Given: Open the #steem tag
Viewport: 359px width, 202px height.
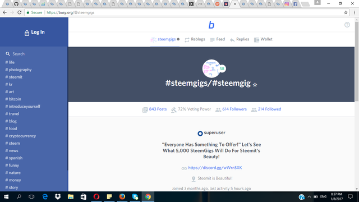Looking at the screenshot, I should click(x=12, y=143).
